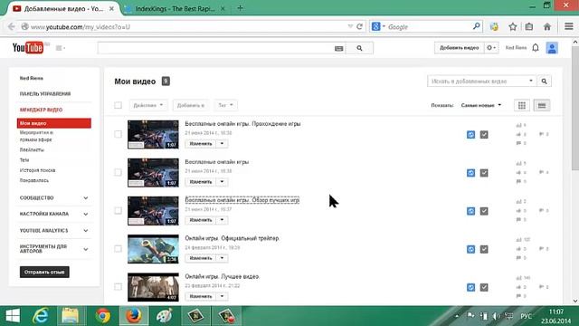Viewport: 579px width, 326px height.
Task: Open video title 'Онлайн игры. Официальный трейлер'
Action: point(232,238)
